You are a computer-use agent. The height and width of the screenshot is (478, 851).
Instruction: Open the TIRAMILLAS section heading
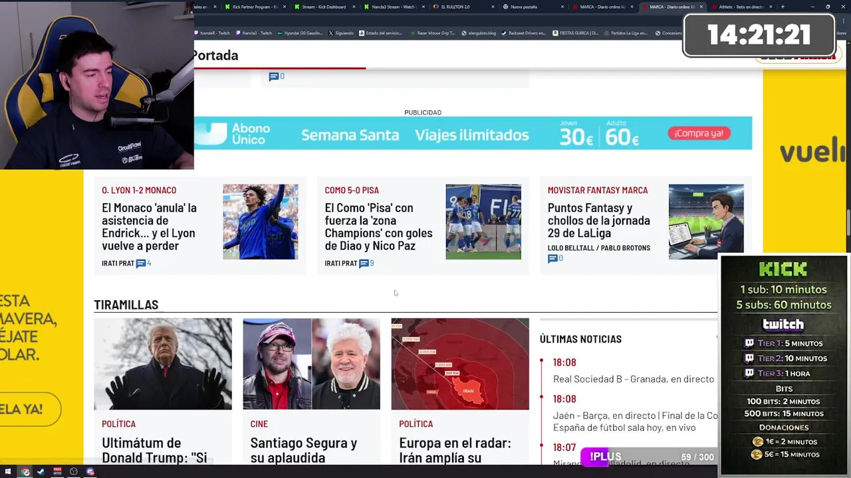tap(126, 305)
